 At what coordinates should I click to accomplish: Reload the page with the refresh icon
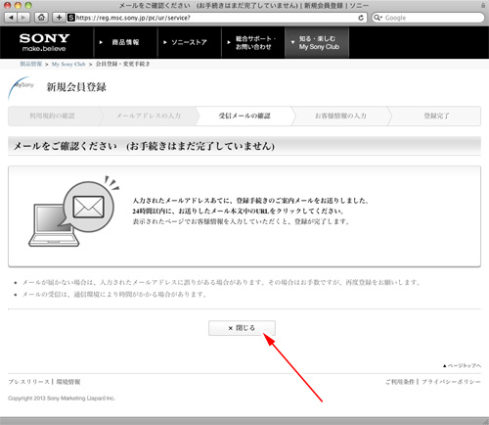(x=361, y=18)
